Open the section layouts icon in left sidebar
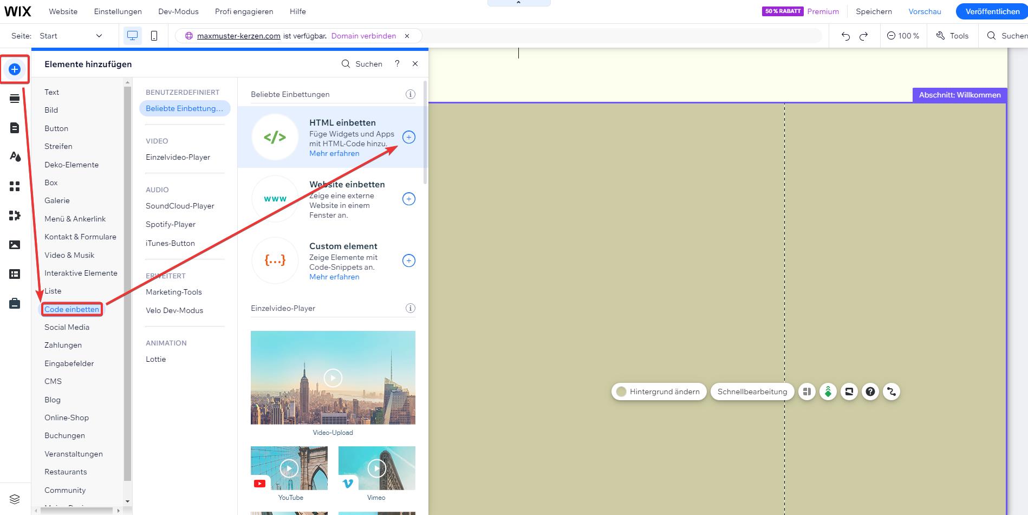Screen dimensions: 1028x515 tap(15, 99)
